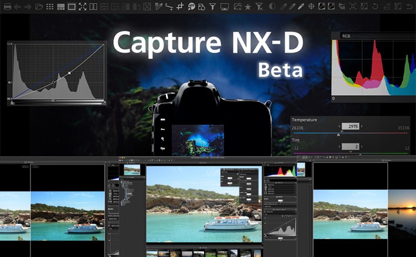
Task: Click the Tint value field showing 2
Action: pos(350,146)
